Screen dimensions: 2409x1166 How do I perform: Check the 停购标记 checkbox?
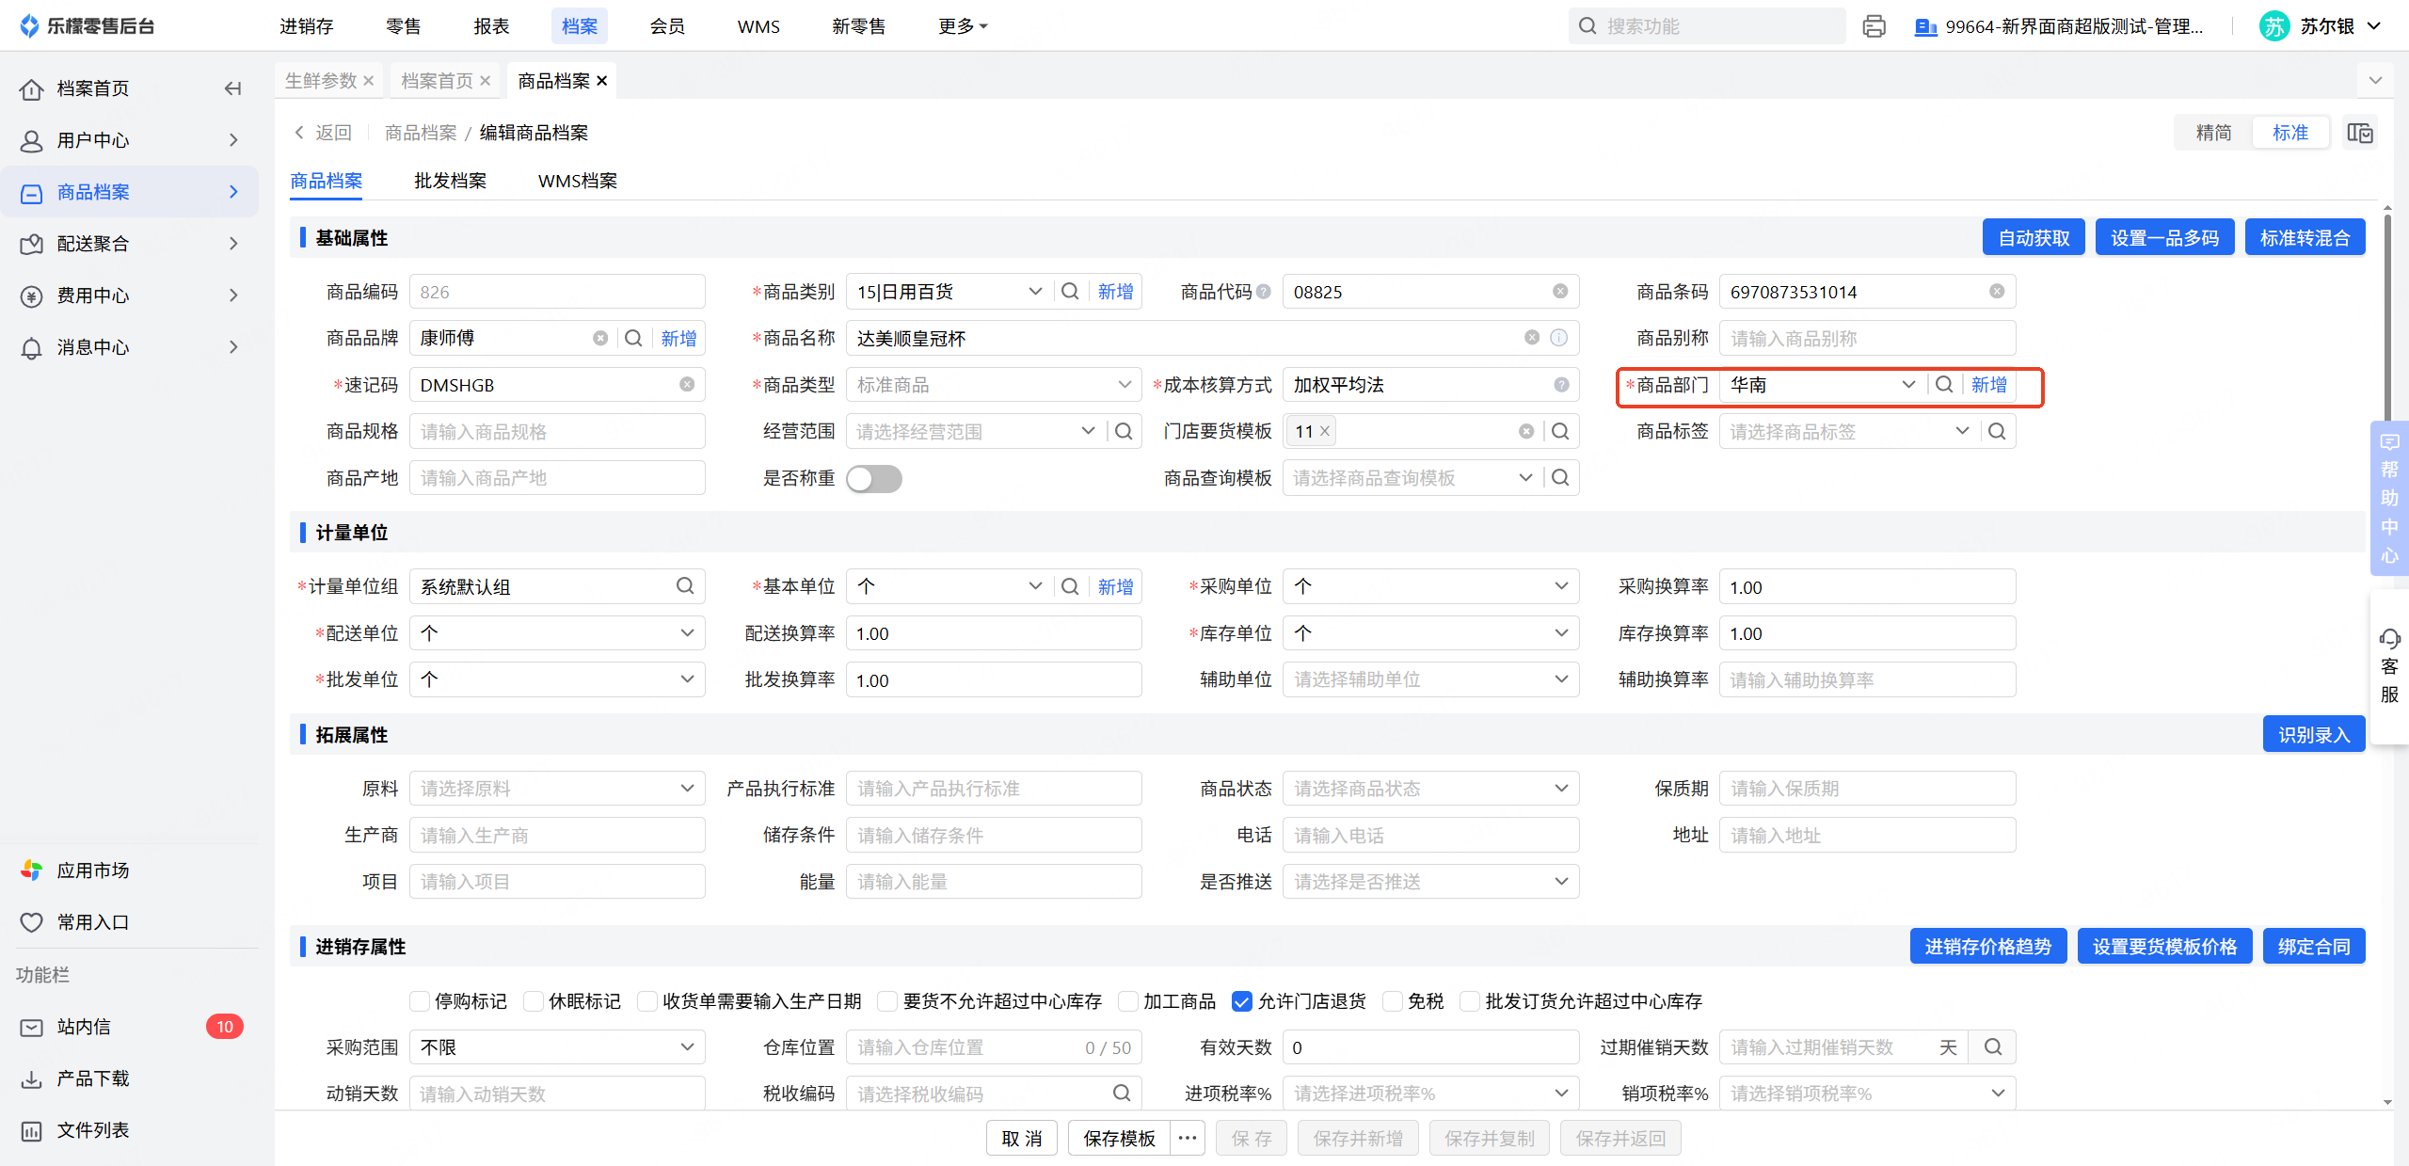tap(420, 1001)
